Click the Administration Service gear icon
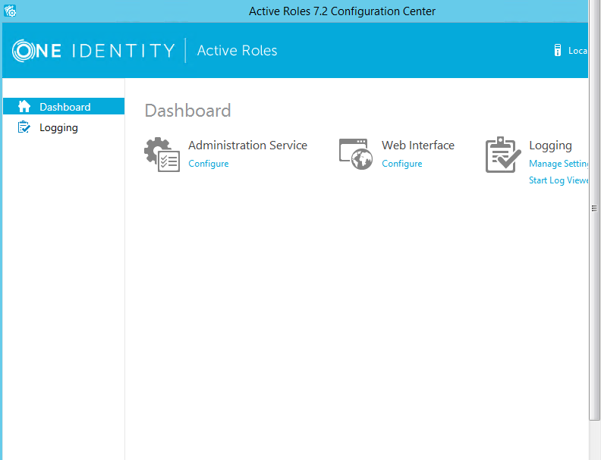The width and height of the screenshot is (601, 460). tap(162, 155)
